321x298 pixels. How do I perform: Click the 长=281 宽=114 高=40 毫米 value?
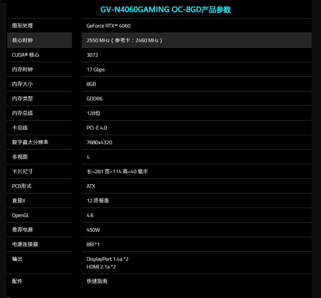coord(117,171)
